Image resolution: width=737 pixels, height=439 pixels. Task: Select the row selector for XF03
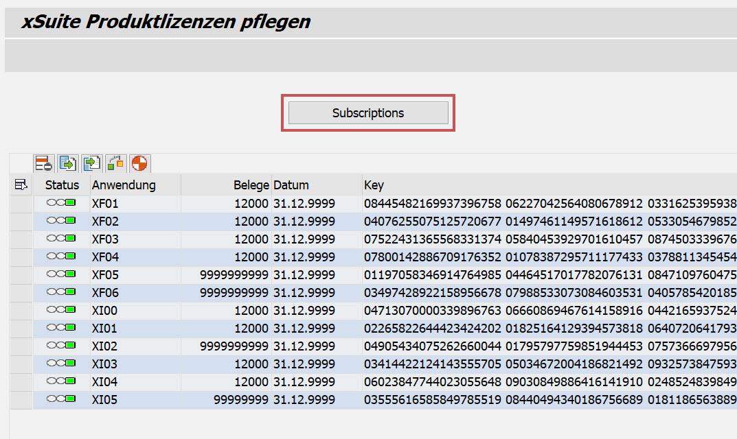pyautogui.click(x=21, y=239)
